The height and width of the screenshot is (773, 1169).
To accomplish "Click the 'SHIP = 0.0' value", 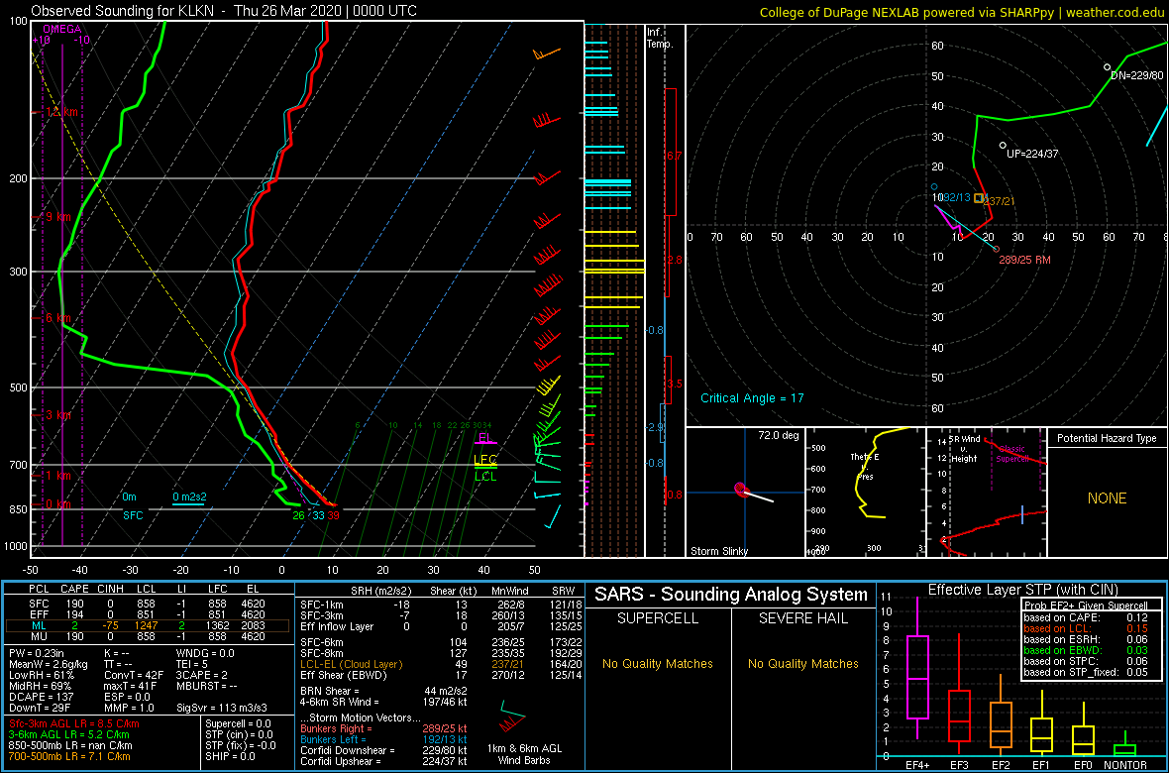I will coord(231,756).
